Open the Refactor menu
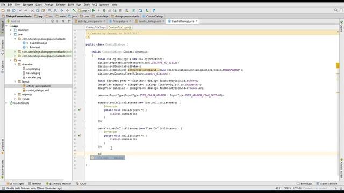Screen dimensions: 344x193 tap(60, 5)
